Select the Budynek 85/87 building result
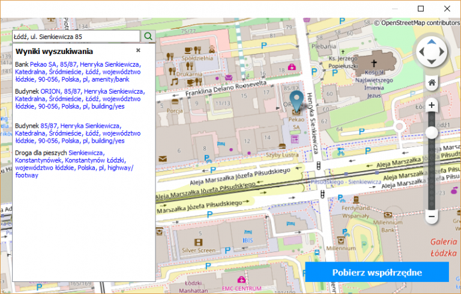The image size is (461, 294). tap(77, 133)
